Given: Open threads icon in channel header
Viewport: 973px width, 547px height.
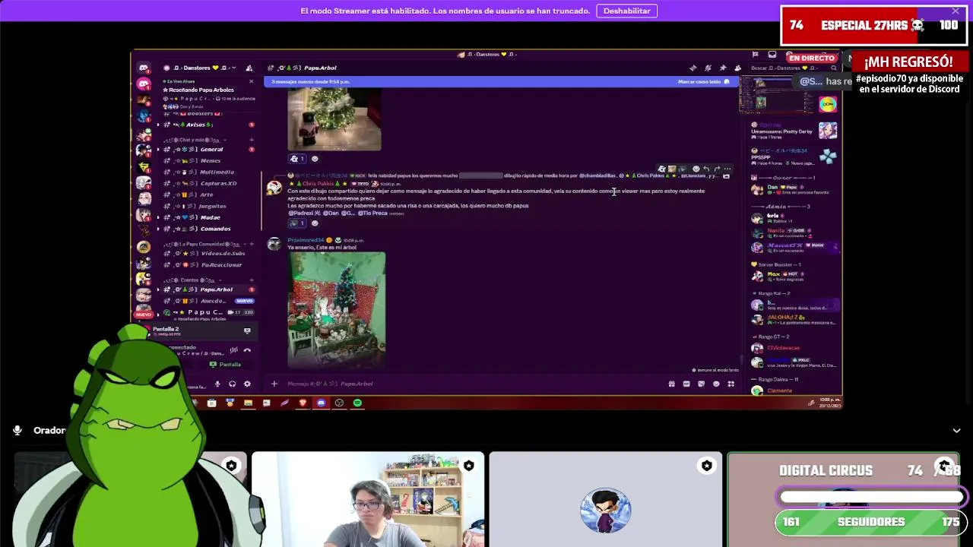Looking at the screenshot, I should (693, 68).
